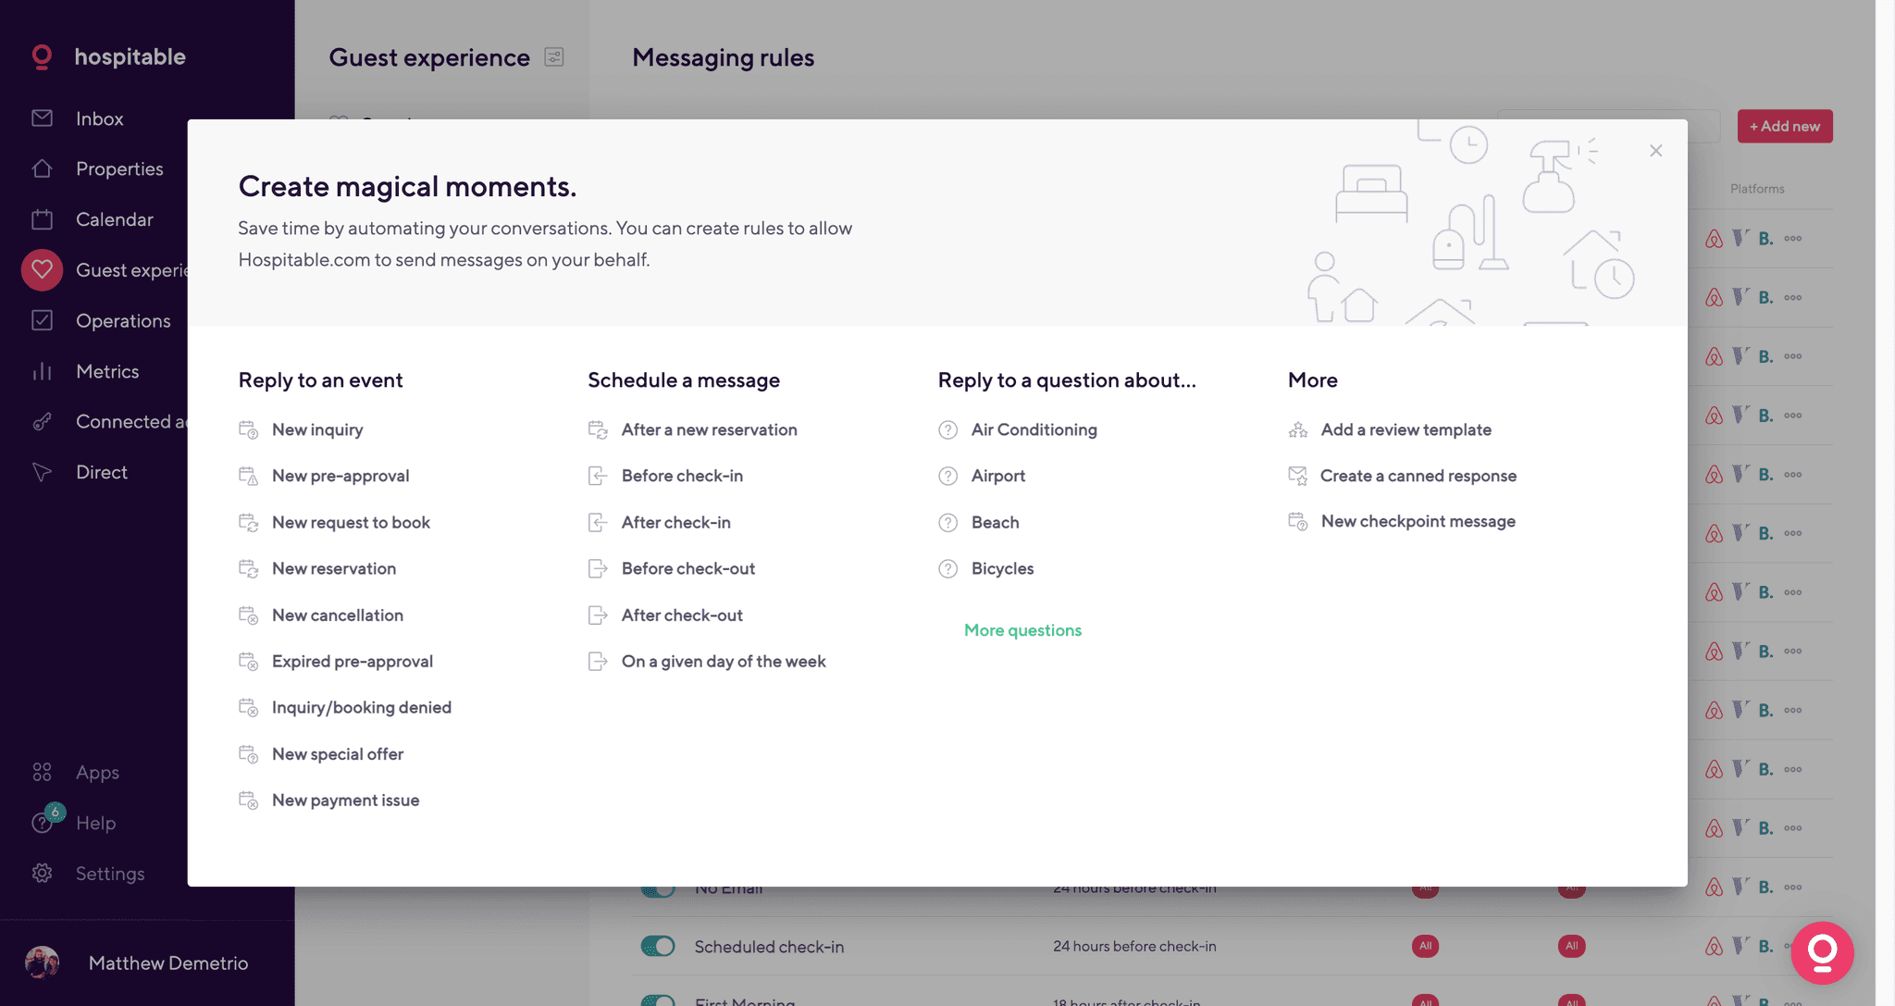Image resolution: width=1895 pixels, height=1006 pixels.
Task: Expand More questions in the question list
Action: coord(1022,630)
